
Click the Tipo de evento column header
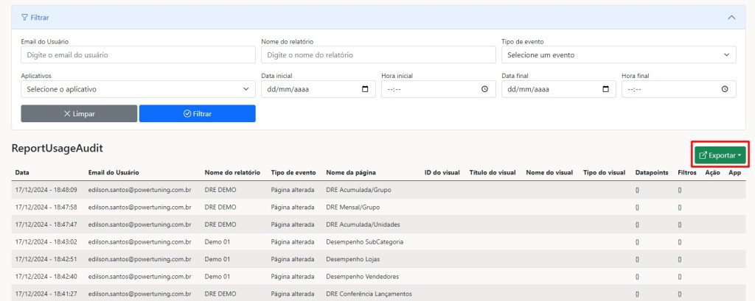(x=293, y=173)
